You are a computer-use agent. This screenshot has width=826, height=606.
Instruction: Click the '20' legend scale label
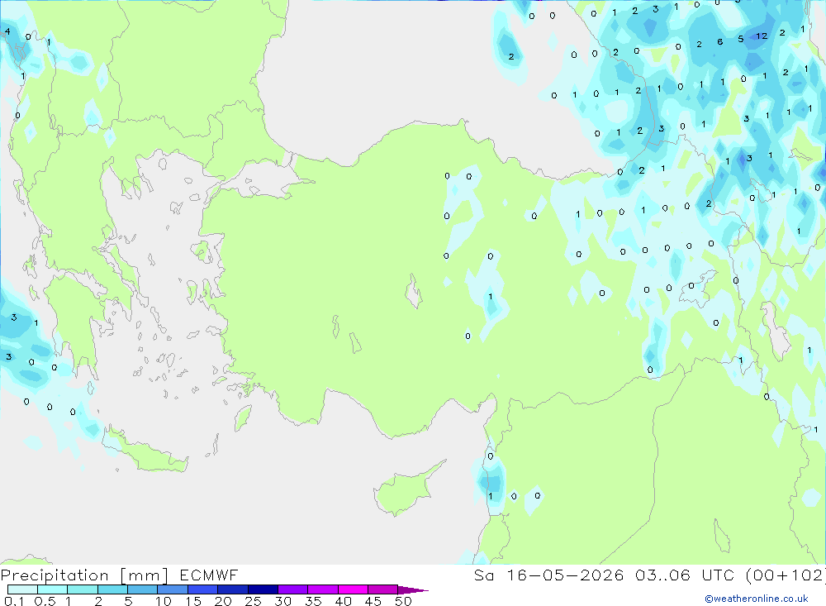pos(223,601)
